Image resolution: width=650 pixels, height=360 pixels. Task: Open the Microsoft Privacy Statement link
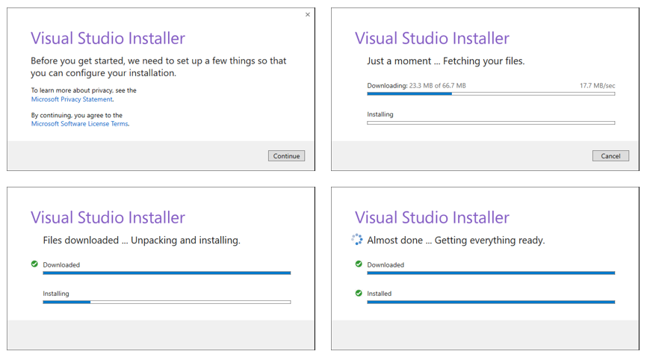(x=72, y=99)
